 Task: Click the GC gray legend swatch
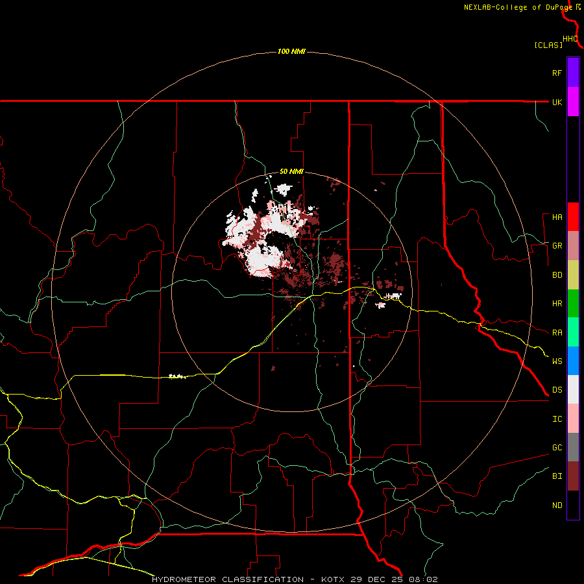(573, 447)
